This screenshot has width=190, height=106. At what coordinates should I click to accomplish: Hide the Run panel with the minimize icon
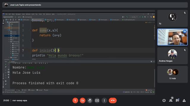[154, 62]
